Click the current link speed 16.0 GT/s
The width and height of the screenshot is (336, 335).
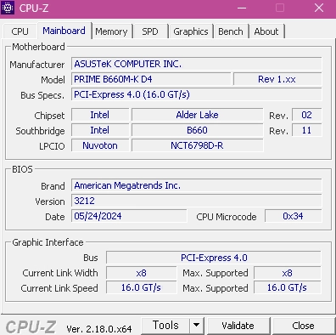(x=142, y=288)
